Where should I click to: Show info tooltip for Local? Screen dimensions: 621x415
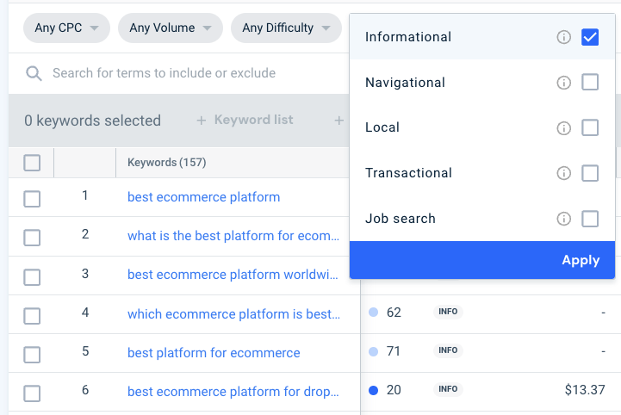(563, 128)
